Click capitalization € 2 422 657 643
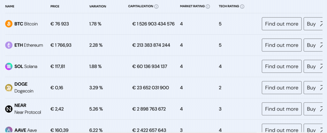The image size is (327, 133). (x=149, y=130)
